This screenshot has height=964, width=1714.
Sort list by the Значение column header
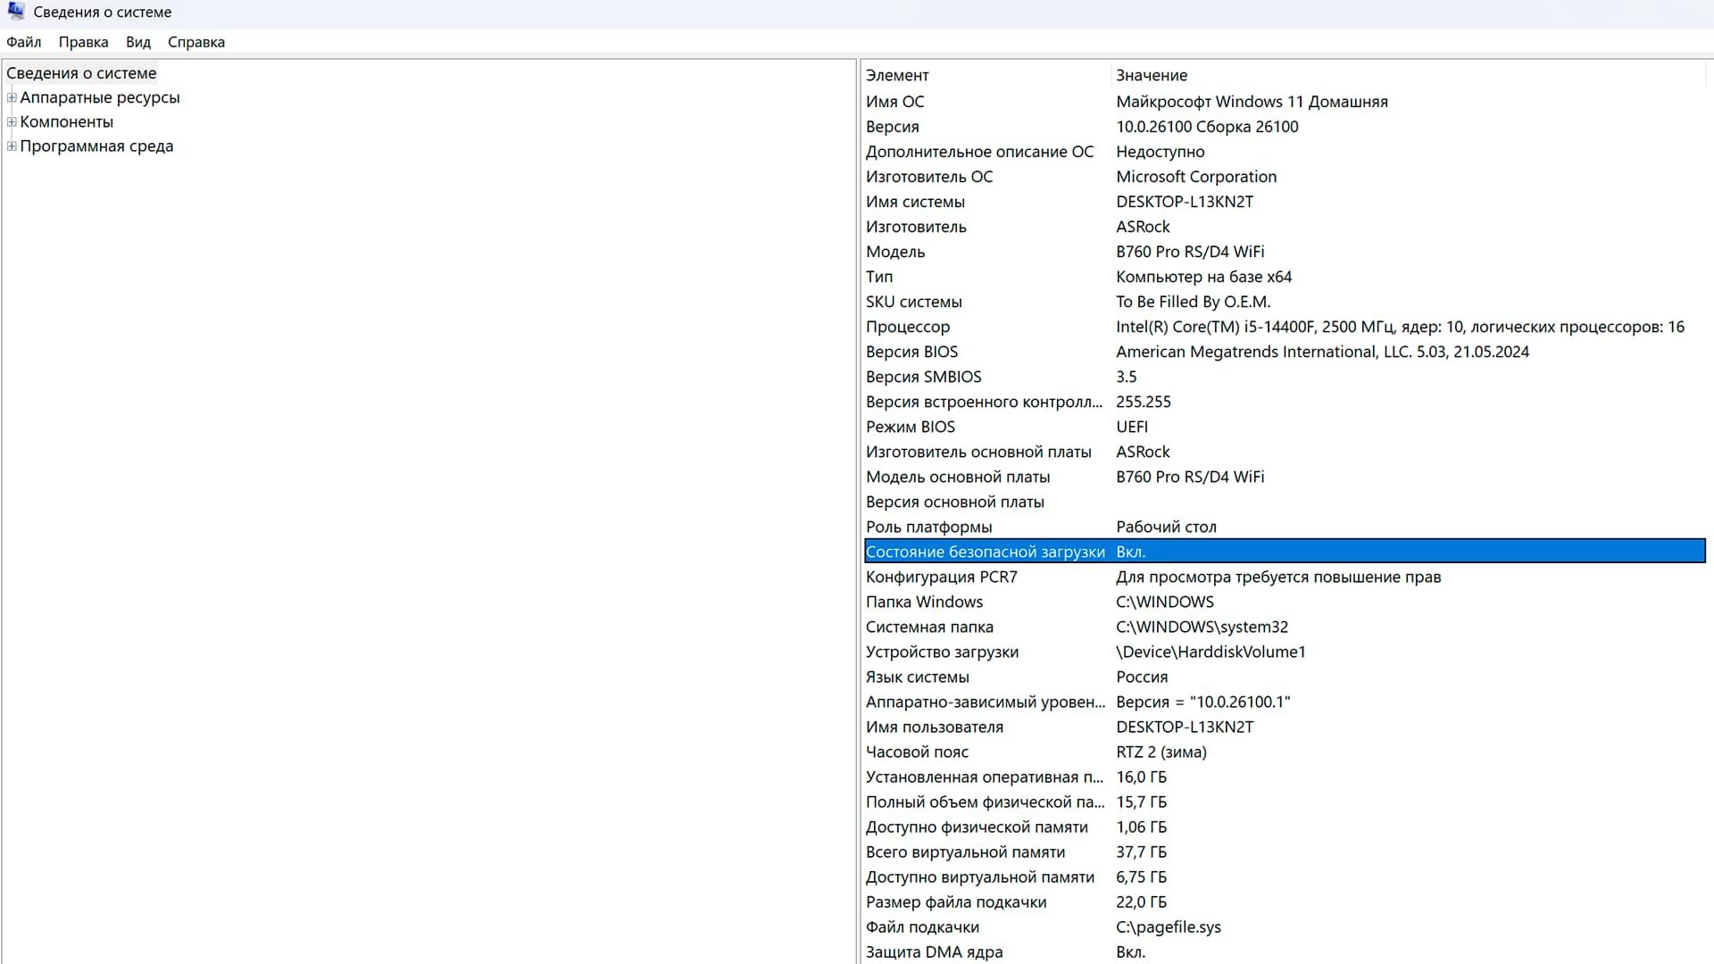[x=1152, y=75]
